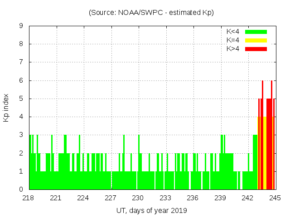Click the 'K<4' legend text label
The height and width of the screenshot is (217, 290).
pos(233,32)
